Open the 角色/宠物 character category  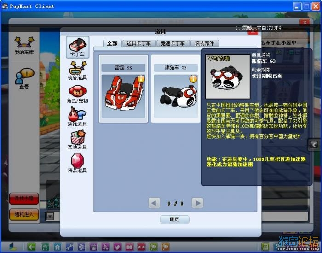pos(77,94)
